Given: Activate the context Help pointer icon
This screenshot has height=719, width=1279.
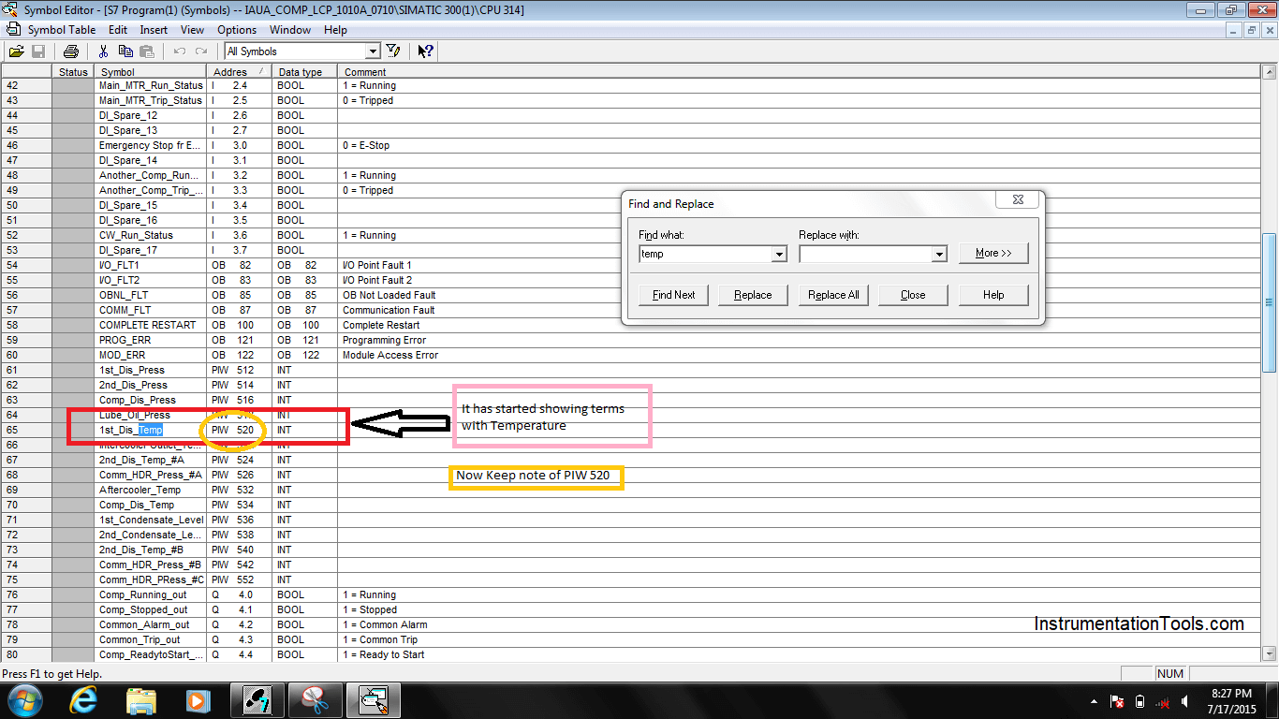Looking at the screenshot, I should pos(426,51).
